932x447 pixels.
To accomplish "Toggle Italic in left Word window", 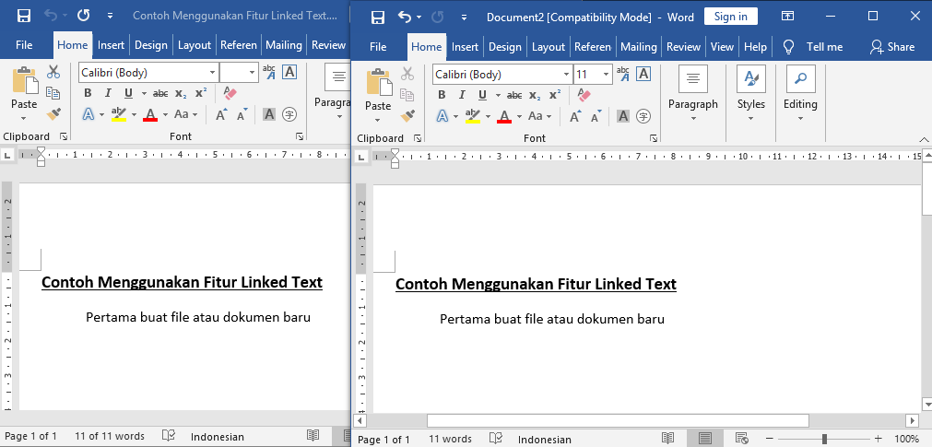I will coord(108,93).
